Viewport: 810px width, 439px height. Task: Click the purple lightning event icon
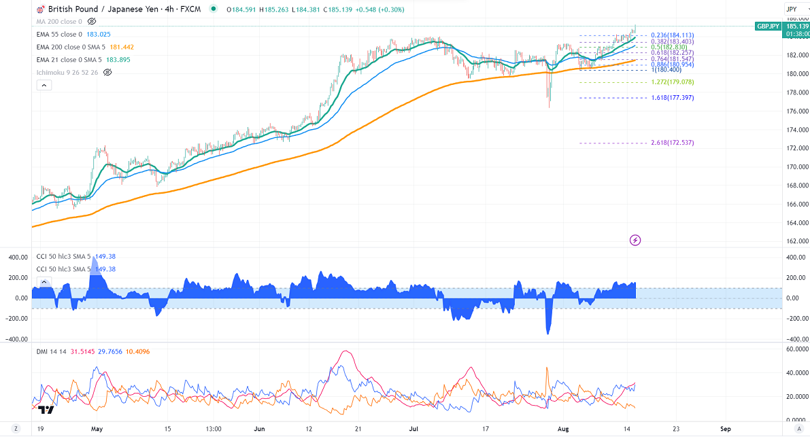(x=635, y=240)
